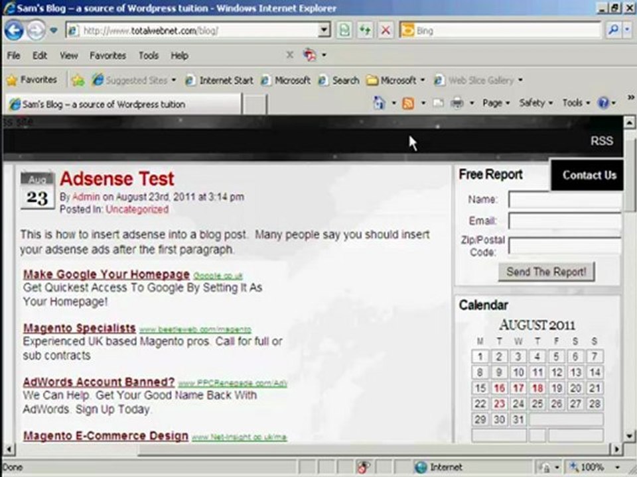
Task: Click the horizontal scrollbar left arrow
Action: [x=9, y=449]
